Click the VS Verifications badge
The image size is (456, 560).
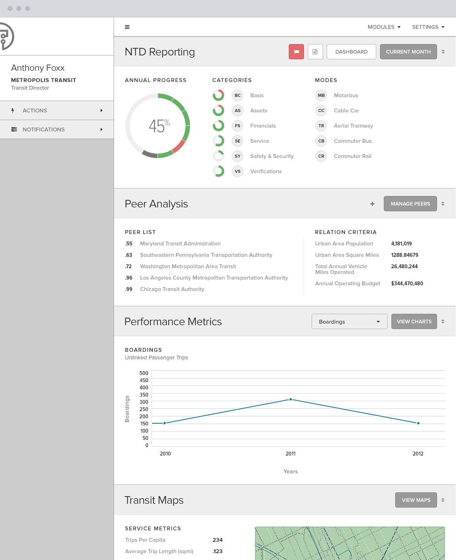click(x=237, y=171)
